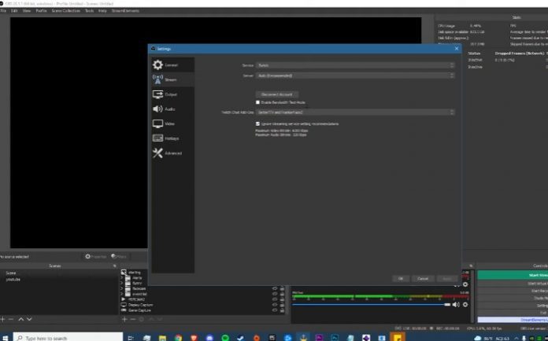Click the Start Recording button in Controls
This screenshot has height=341, width=548.
[513, 291]
